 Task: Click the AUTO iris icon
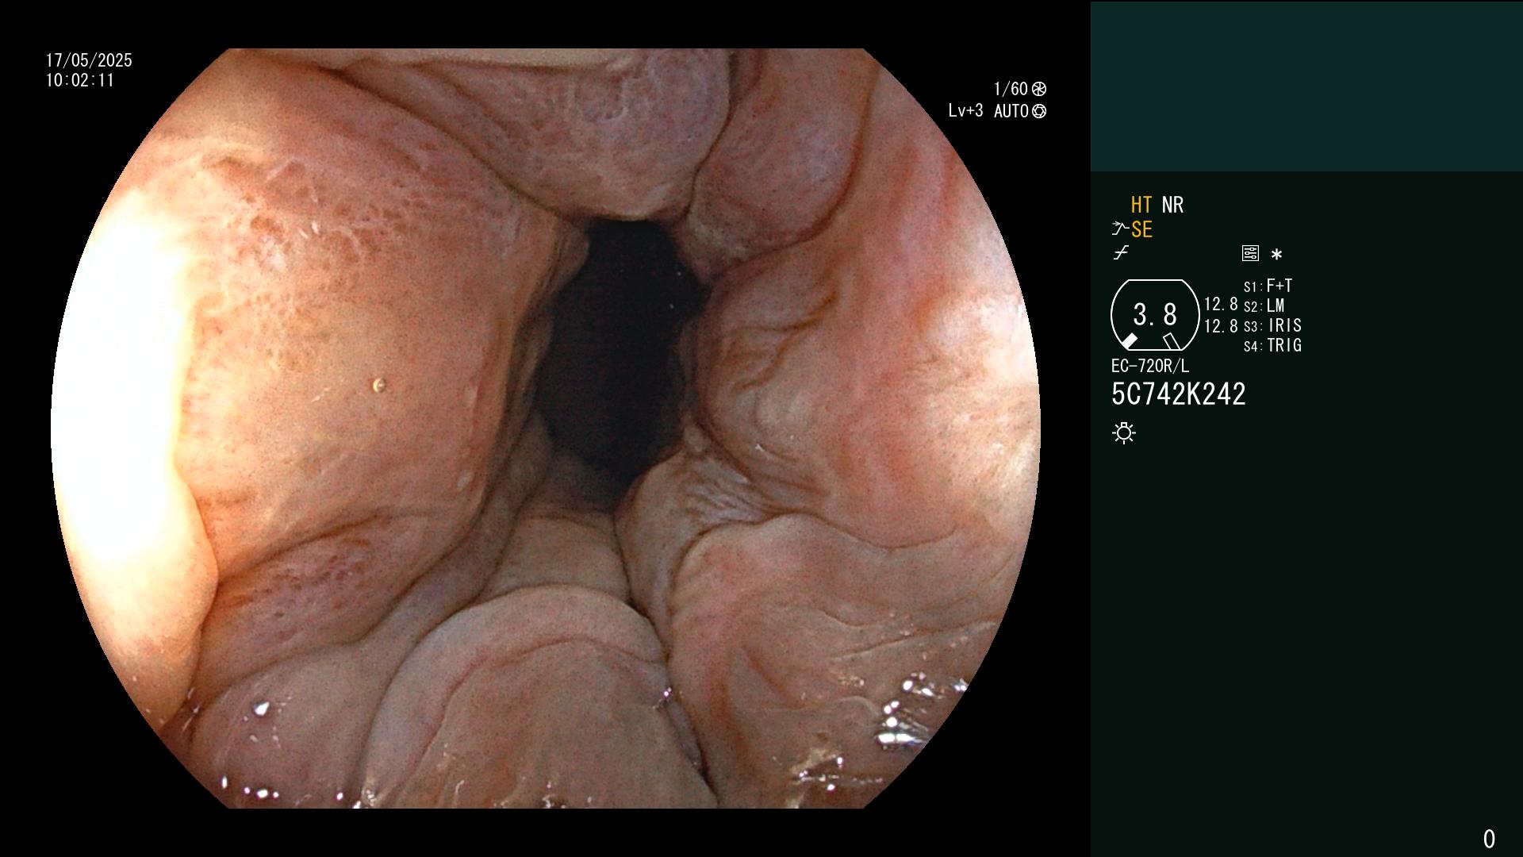pyautogui.click(x=1039, y=111)
